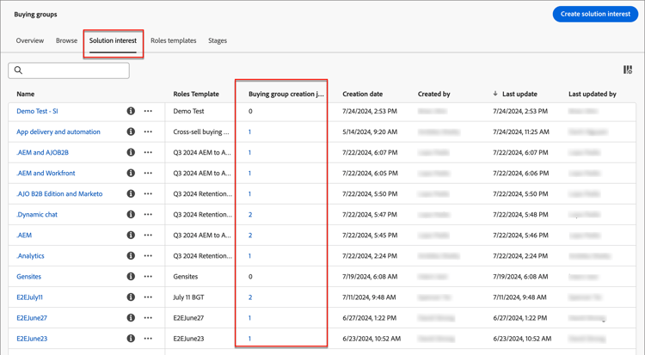Show info for E2EJune23
Viewport: 645px width, 355px height.
click(x=131, y=339)
